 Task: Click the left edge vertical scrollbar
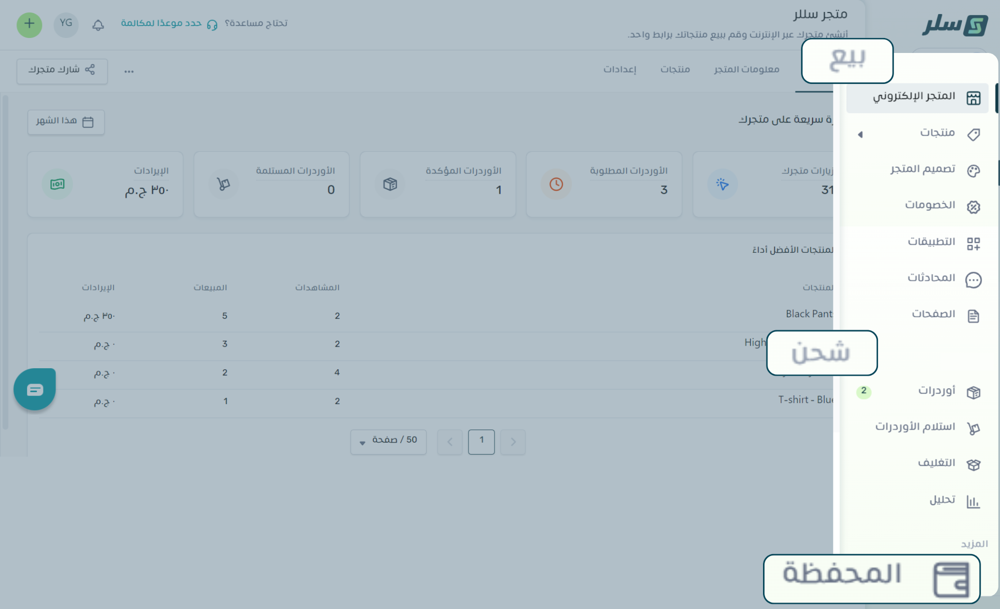[x=5, y=260]
